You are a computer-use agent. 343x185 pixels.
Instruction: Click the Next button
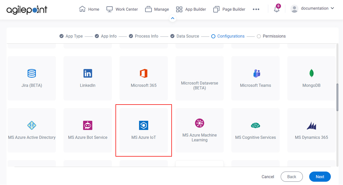pos(320,177)
